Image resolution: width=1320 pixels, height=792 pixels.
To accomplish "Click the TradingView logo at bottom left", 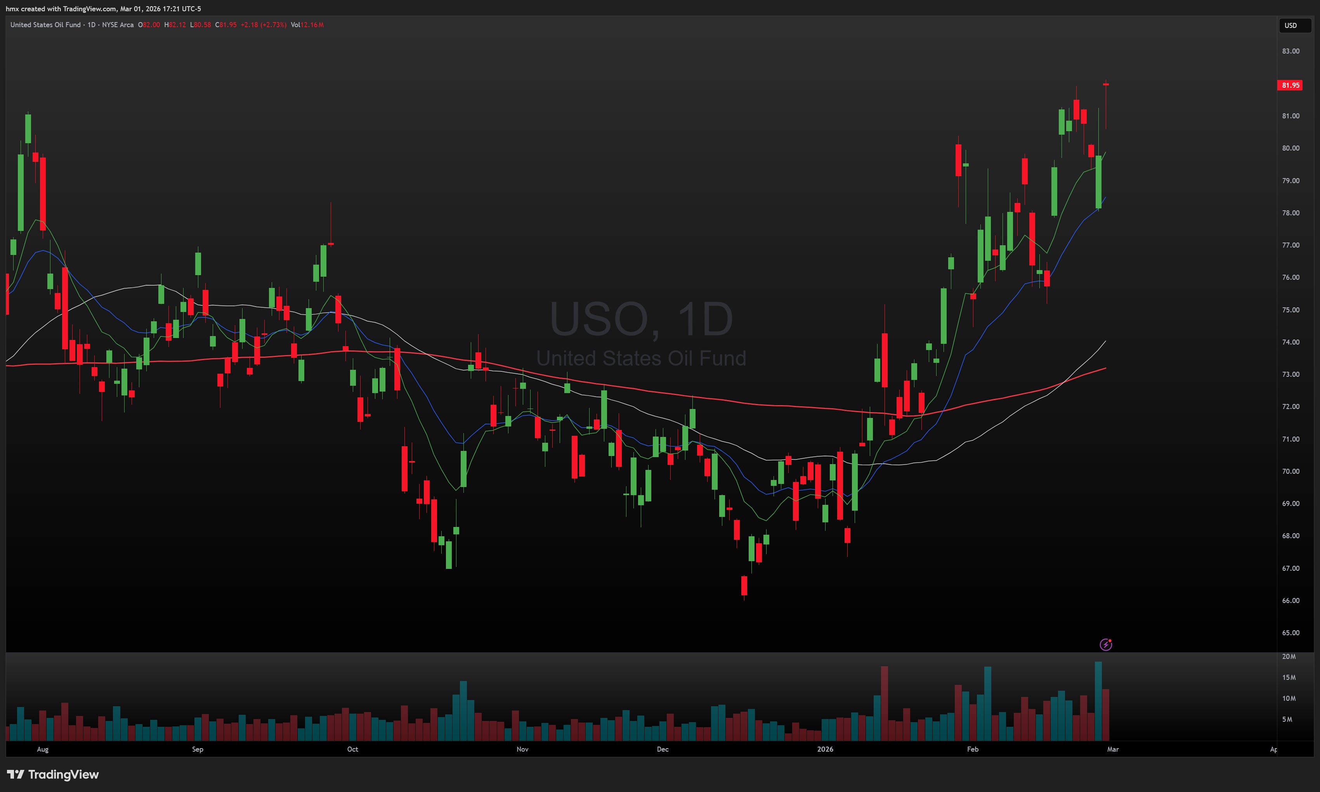I will coord(52,775).
